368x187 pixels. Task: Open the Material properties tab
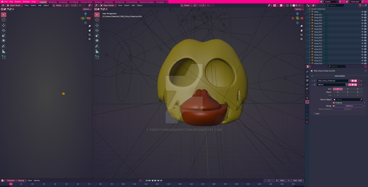coord(307,122)
